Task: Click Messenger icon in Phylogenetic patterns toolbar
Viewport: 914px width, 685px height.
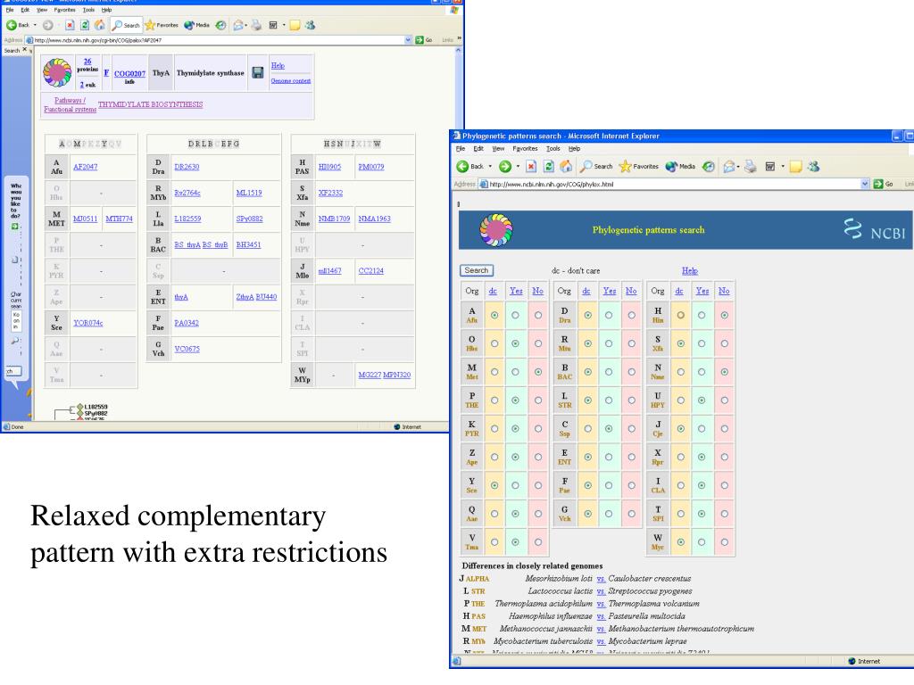Action: coord(813,167)
